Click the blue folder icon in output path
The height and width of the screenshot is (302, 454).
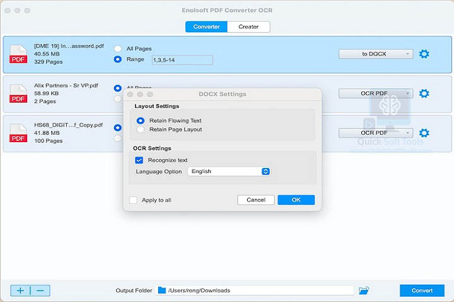pos(162,290)
